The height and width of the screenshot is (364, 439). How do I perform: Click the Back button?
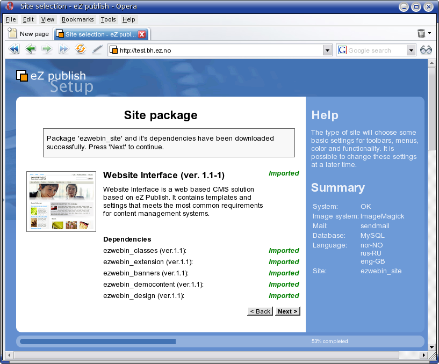tap(260, 311)
